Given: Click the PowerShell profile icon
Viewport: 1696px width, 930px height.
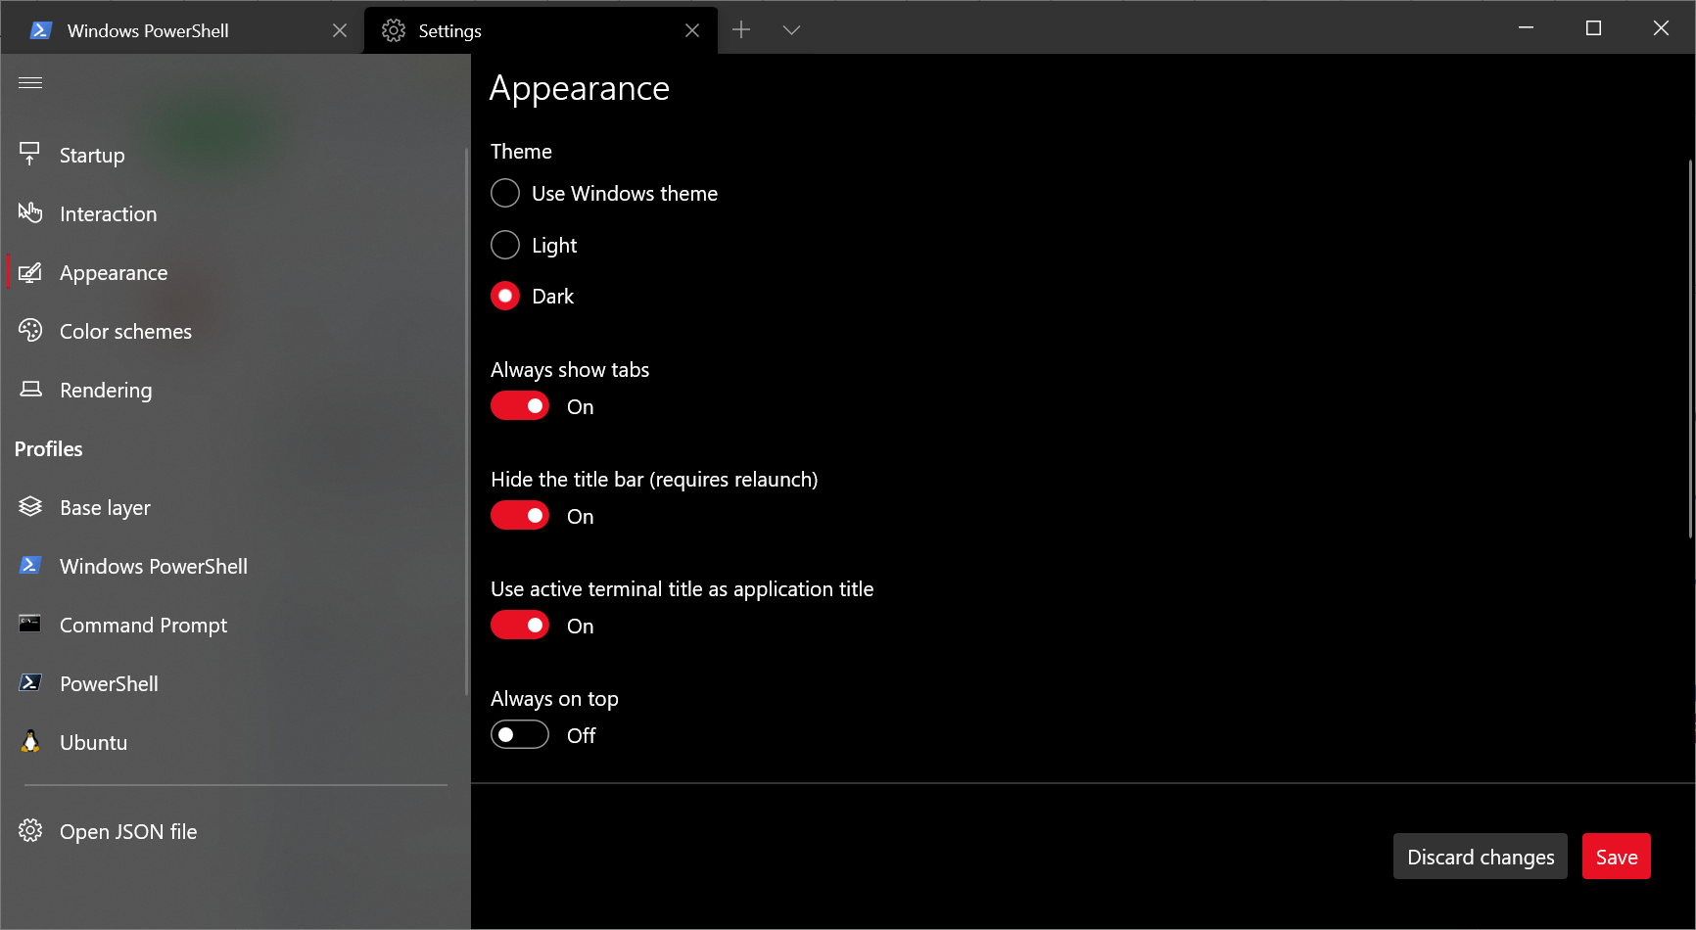Looking at the screenshot, I should pos(30,682).
